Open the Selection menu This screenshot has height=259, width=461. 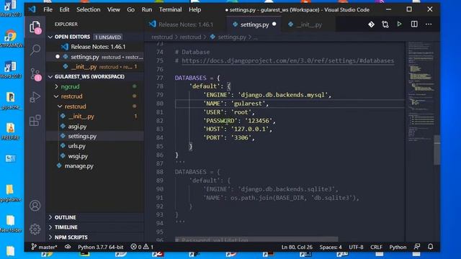(88, 9)
